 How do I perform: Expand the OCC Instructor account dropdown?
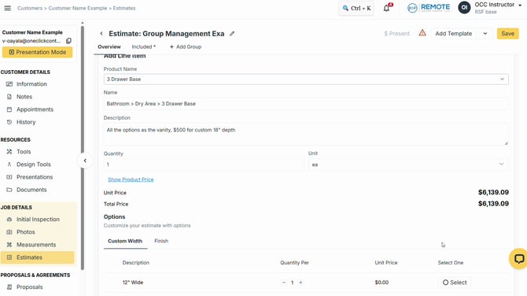[x=520, y=6]
